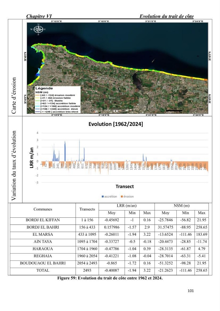Screen dimensions: 220x311
Task: Click transect range '1095 à 1704'
Action: point(87,242)
